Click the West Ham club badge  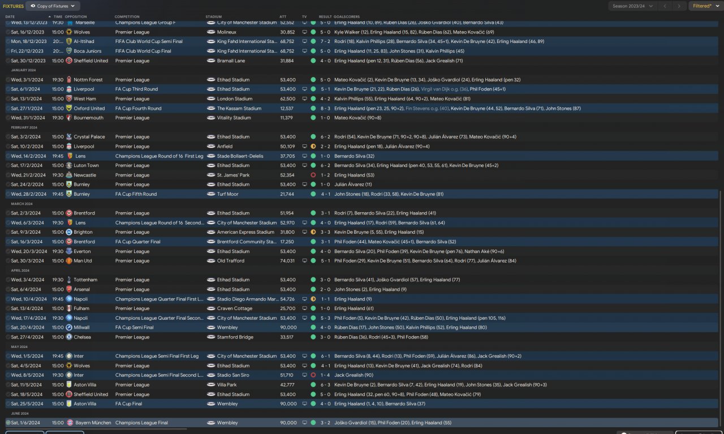69,98
